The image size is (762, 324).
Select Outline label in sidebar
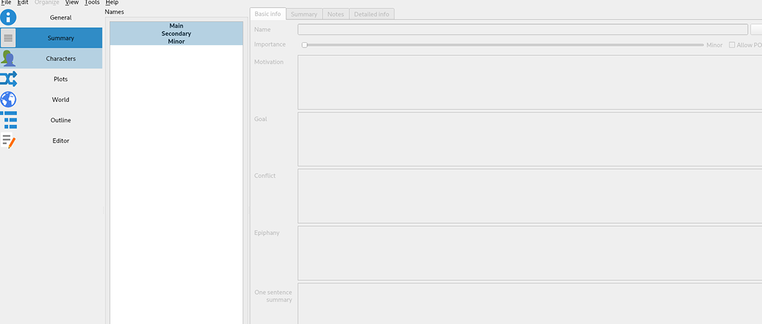pyautogui.click(x=61, y=120)
